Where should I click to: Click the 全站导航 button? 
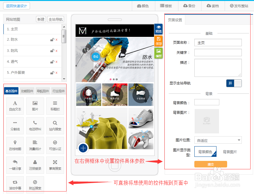click(x=56, y=19)
